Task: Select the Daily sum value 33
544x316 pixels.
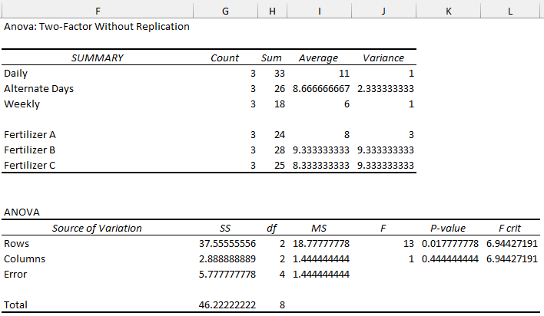Action: 274,74
